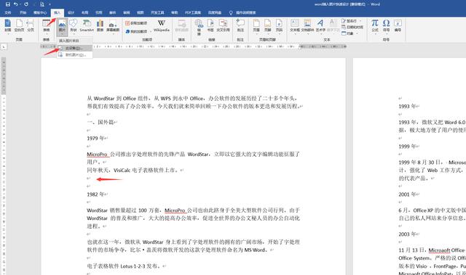
Task: Insert a Signature Line (签名行)
Action: point(350,21)
